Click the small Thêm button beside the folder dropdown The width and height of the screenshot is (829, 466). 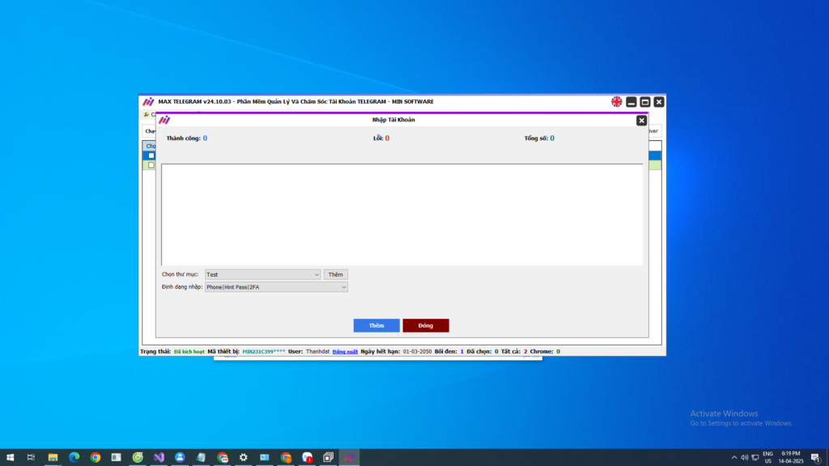pos(336,275)
